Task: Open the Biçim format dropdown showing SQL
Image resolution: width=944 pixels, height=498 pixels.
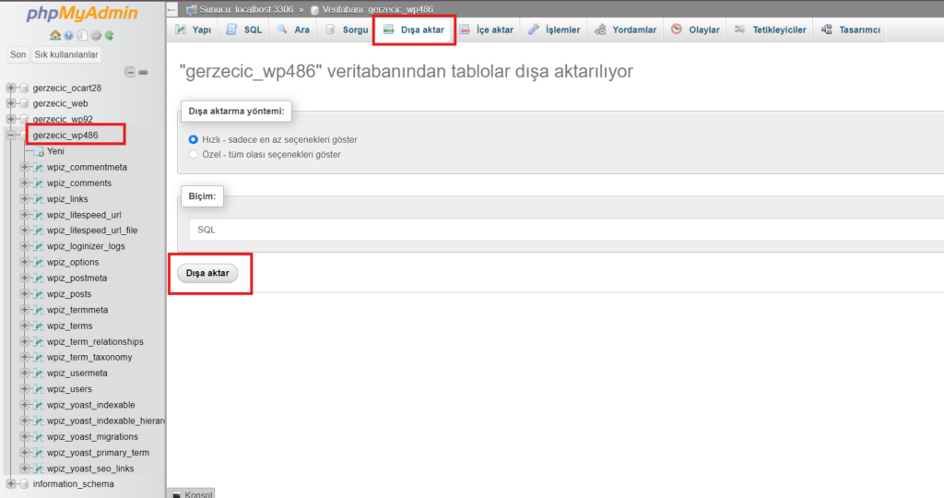Action: point(566,230)
